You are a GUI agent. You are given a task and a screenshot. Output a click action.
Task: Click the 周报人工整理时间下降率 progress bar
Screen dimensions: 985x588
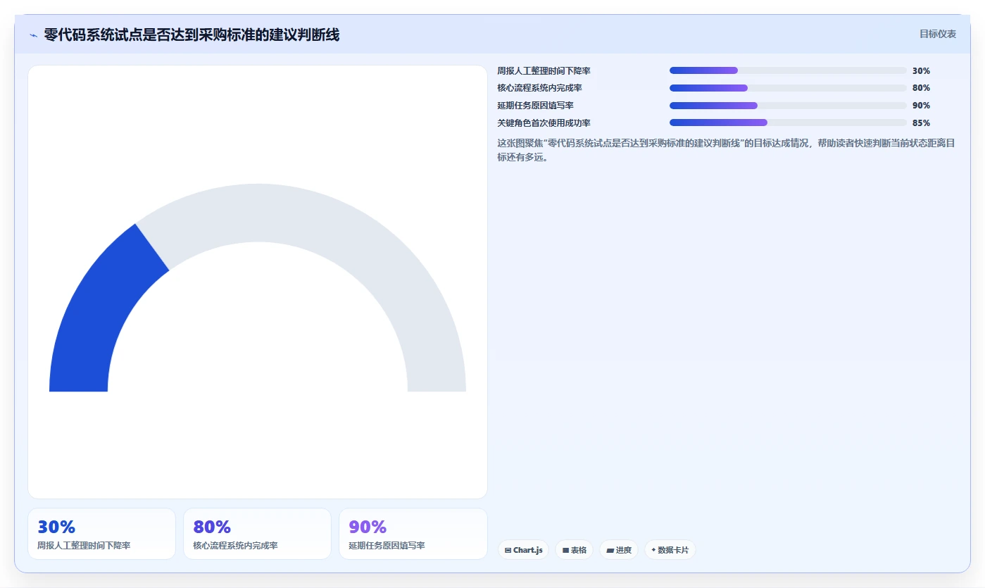pyautogui.click(x=788, y=70)
